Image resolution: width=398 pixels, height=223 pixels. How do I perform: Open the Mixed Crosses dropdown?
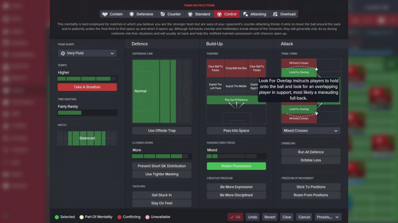point(310,131)
